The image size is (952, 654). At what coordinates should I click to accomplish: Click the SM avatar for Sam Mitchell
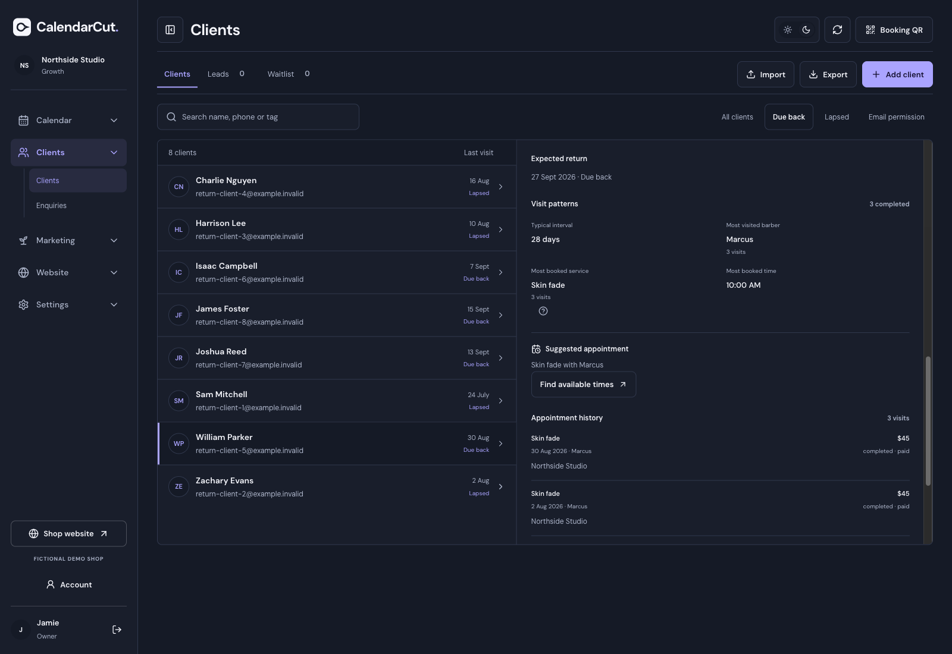(178, 401)
